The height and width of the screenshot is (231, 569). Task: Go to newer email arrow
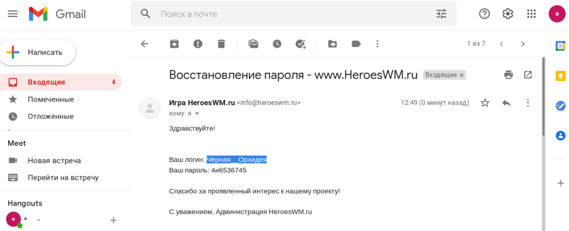tap(501, 44)
